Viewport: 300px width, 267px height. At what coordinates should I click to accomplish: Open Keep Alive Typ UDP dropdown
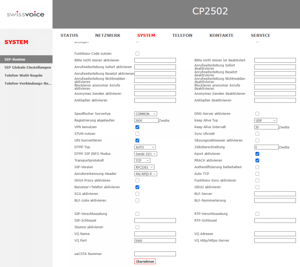pyautogui.click(x=266, y=121)
